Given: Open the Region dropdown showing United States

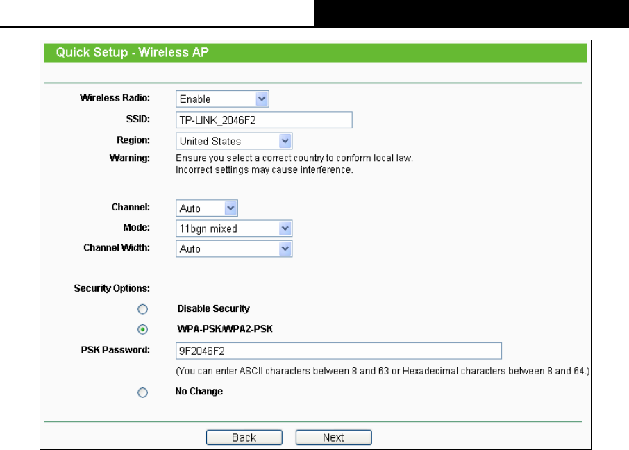Looking at the screenshot, I should click(234, 141).
